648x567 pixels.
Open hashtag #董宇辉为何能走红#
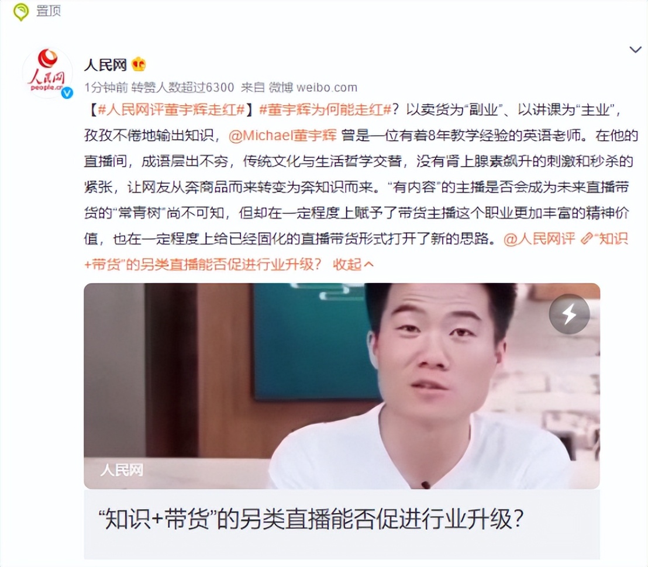click(x=325, y=110)
